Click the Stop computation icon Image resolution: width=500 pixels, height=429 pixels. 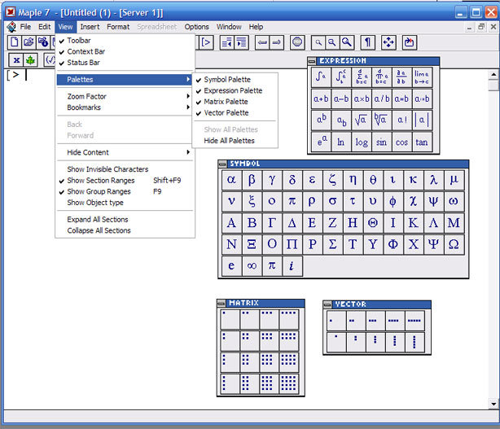coord(297,42)
